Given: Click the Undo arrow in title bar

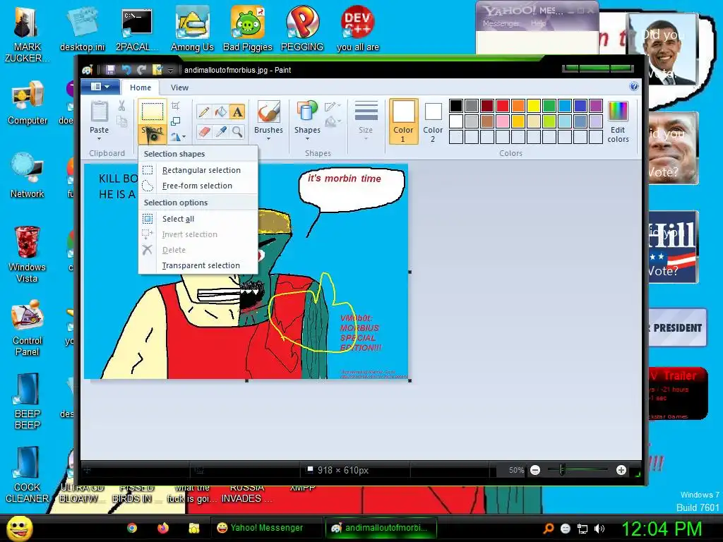Looking at the screenshot, I should pyautogui.click(x=126, y=70).
